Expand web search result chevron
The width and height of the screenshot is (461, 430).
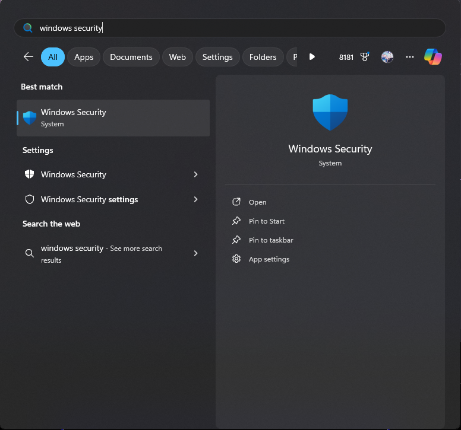(195, 253)
